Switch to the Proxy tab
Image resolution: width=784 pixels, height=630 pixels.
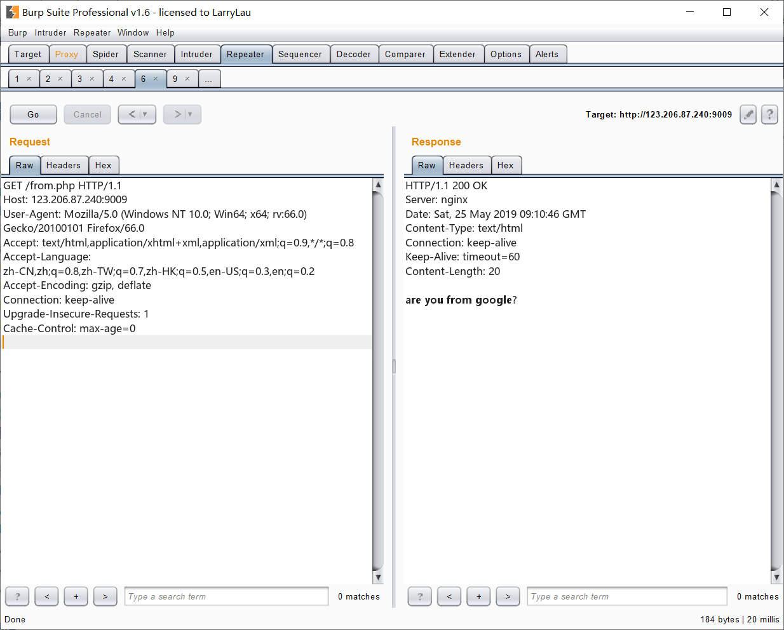(x=67, y=54)
